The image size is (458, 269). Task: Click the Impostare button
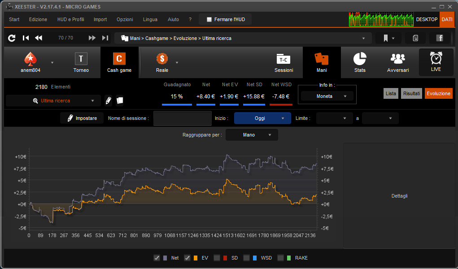(82, 118)
